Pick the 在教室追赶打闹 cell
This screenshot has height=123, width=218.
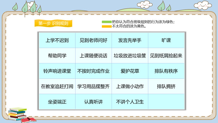click(x=57, y=86)
